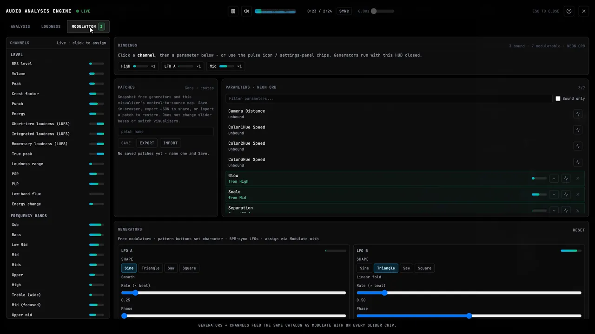Click the LFO A Rate slider
595x334 pixels.
233,293
